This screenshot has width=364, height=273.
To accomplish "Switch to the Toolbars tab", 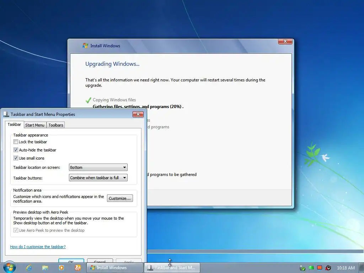I will [x=56, y=125].
